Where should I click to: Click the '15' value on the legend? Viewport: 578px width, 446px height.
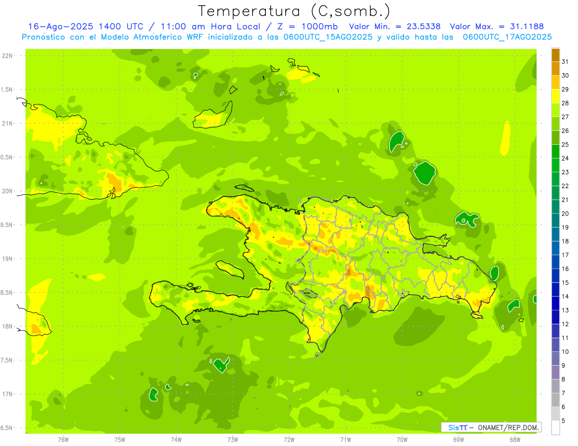(565, 282)
